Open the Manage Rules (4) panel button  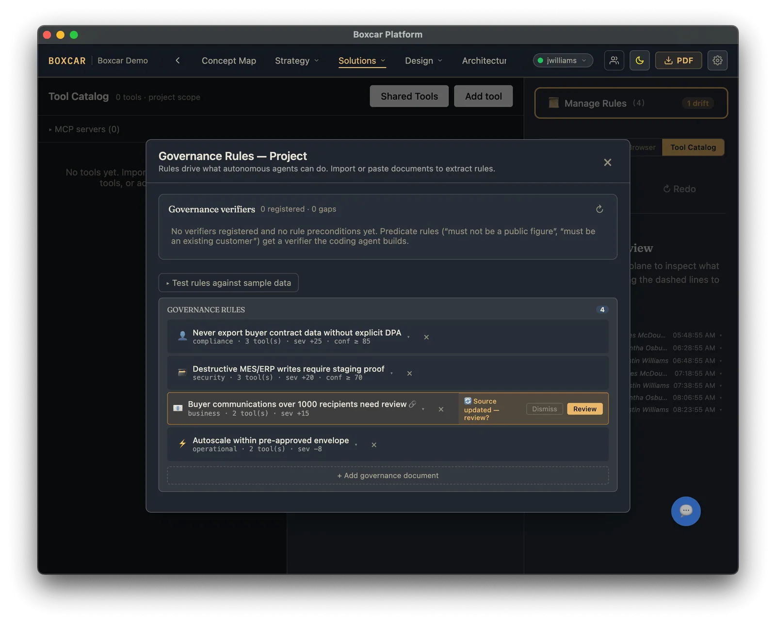tap(630, 103)
